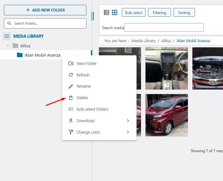223x181 pixels.
Task: Choose New Folder from context menu
Action: (86, 63)
